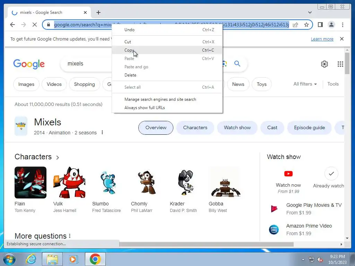Click YouTube Watch now icon
The height and width of the screenshot is (266, 355).
point(288,174)
